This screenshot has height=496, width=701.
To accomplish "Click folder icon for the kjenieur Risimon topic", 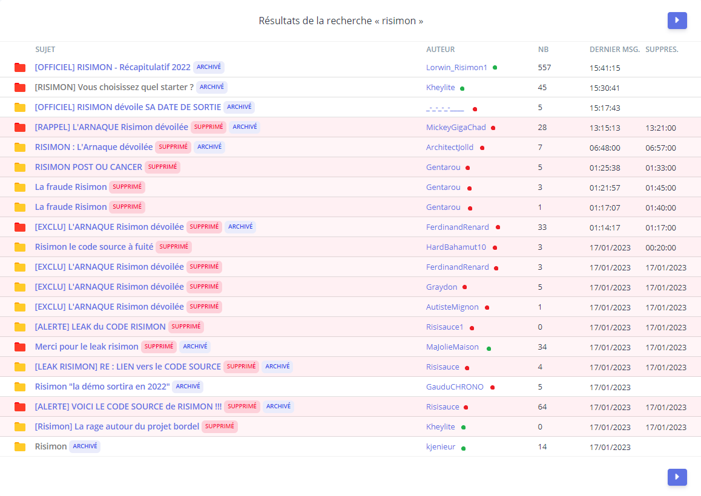I will tap(20, 447).
